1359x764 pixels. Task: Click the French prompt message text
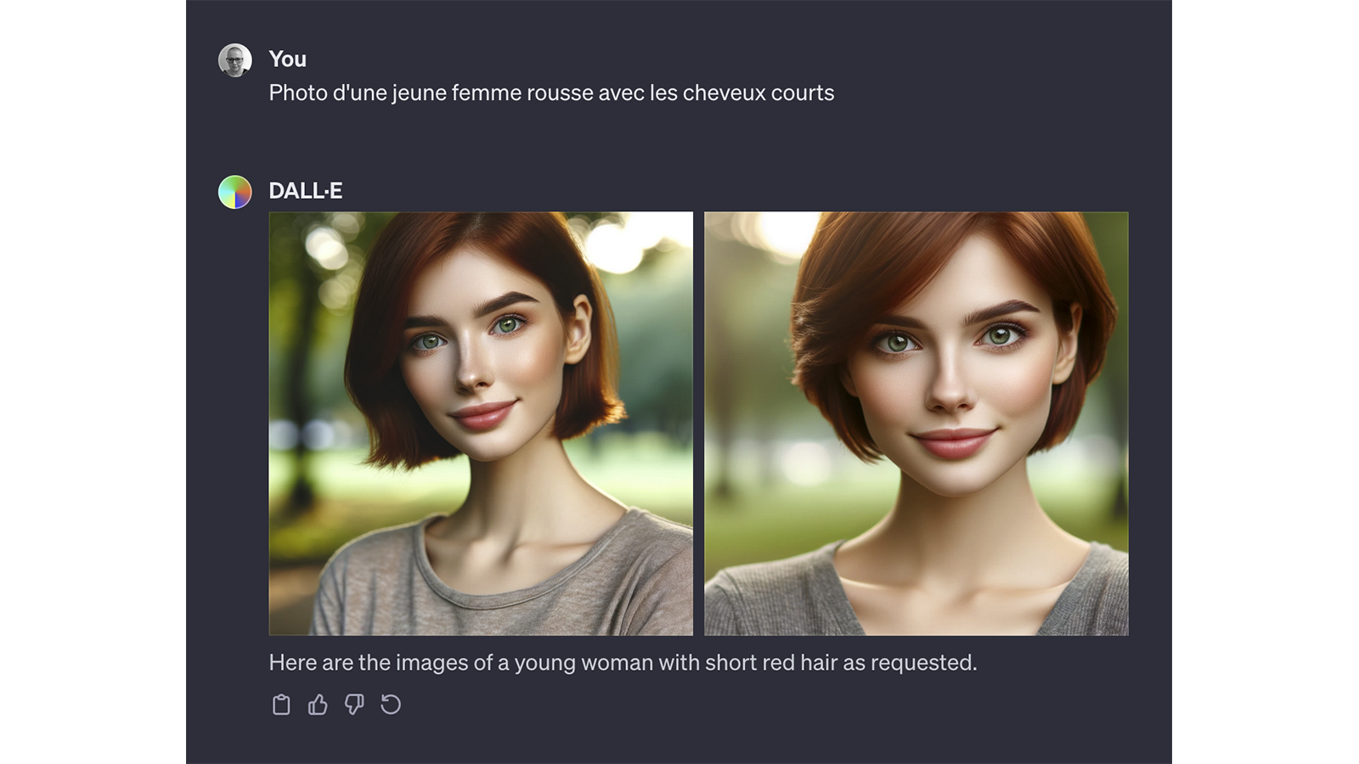tap(551, 93)
